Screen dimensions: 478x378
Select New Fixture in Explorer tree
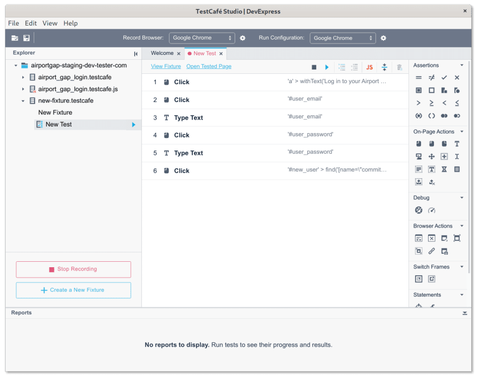pyautogui.click(x=55, y=112)
